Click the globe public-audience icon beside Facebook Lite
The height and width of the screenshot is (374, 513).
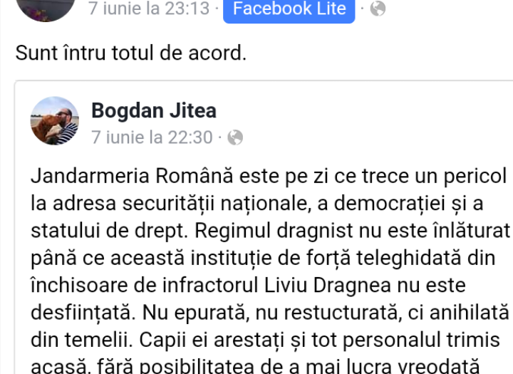pyautogui.click(x=378, y=8)
